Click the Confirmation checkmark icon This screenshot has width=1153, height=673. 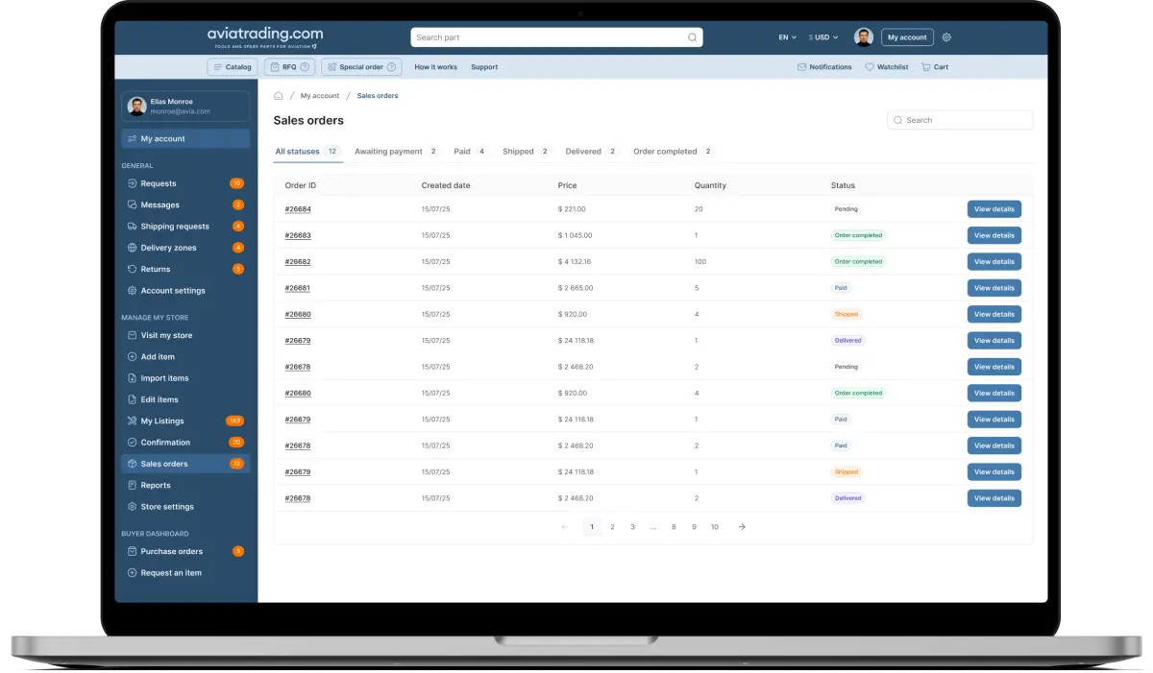click(x=132, y=443)
